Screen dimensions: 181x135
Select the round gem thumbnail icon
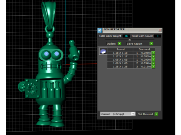pyautogui.click(x=103, y=51)
